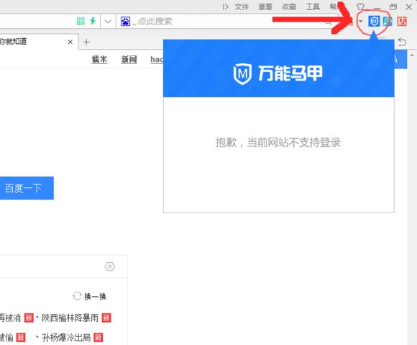Click 换一换 to refresh news
This screenshot has width=417, height=345.
click(x=95, y=296)
